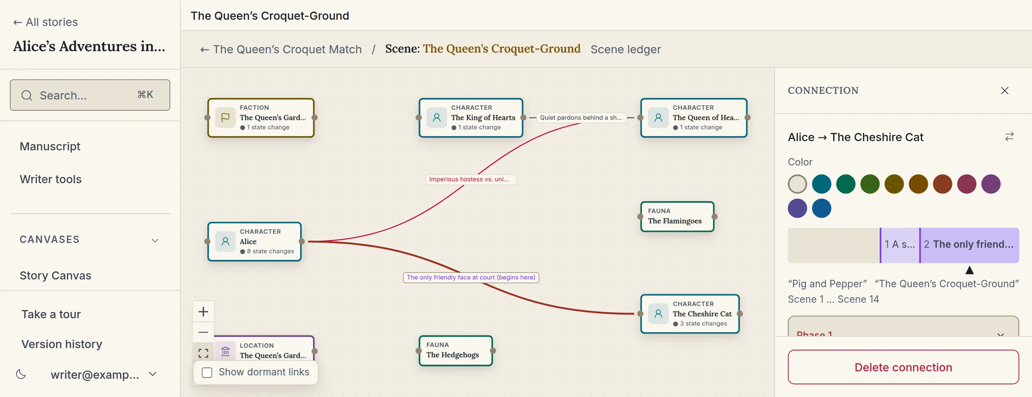The width and height of the screenshot is (1032, 397).
Task: Toggle dark mode moon icon
Action: (21, 374)
